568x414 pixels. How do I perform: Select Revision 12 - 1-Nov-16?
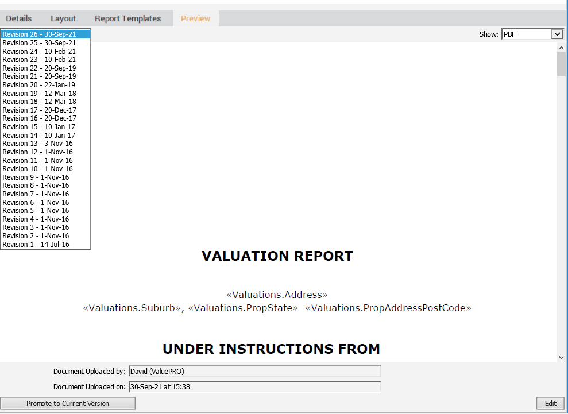click(x=45, y=152)
